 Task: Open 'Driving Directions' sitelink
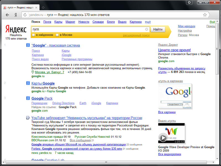pyautogui.click(x=63, y=103)
